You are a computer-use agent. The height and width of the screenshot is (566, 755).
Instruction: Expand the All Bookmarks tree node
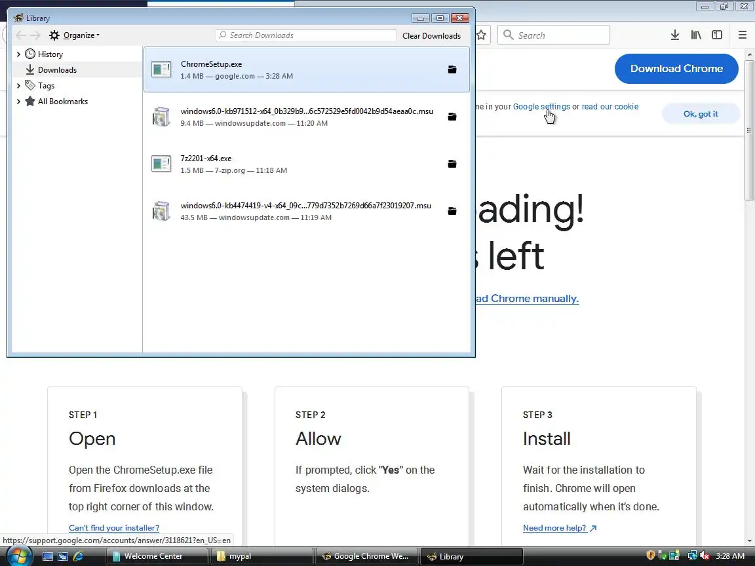(18, 101)
